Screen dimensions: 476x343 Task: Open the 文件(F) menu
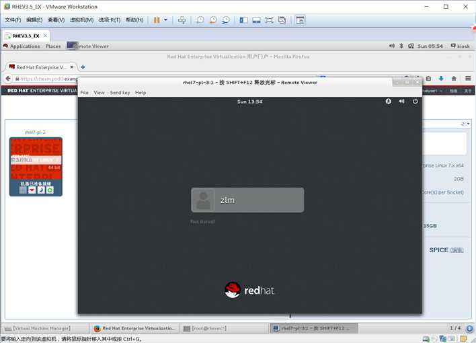(13, 20)
